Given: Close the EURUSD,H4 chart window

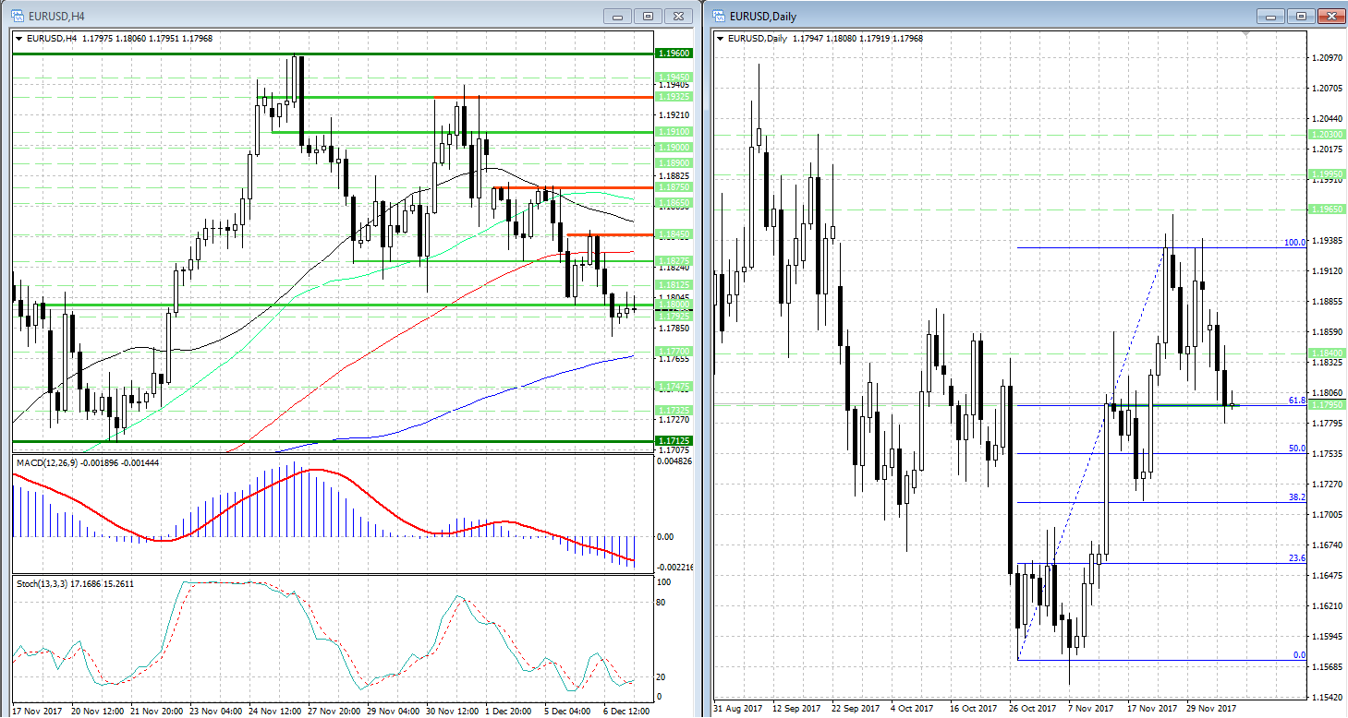Looking at the screenshot, I should point(678,16).
